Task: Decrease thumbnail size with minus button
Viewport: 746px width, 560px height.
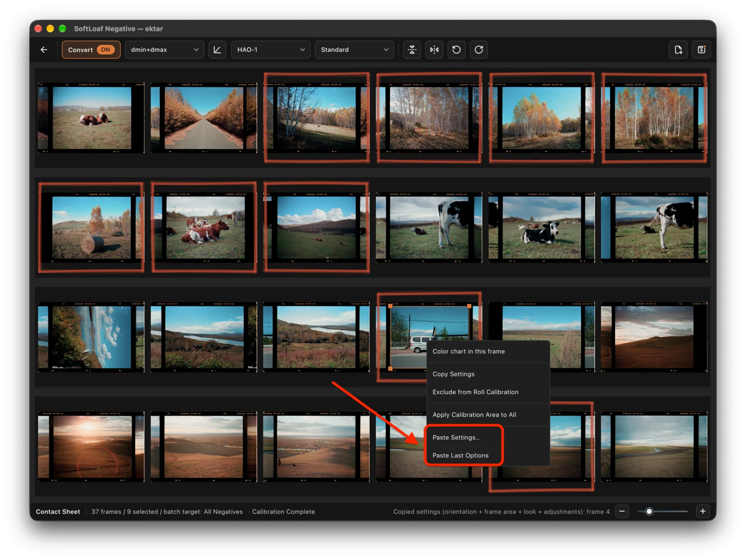Action: (x=622, y=512)
